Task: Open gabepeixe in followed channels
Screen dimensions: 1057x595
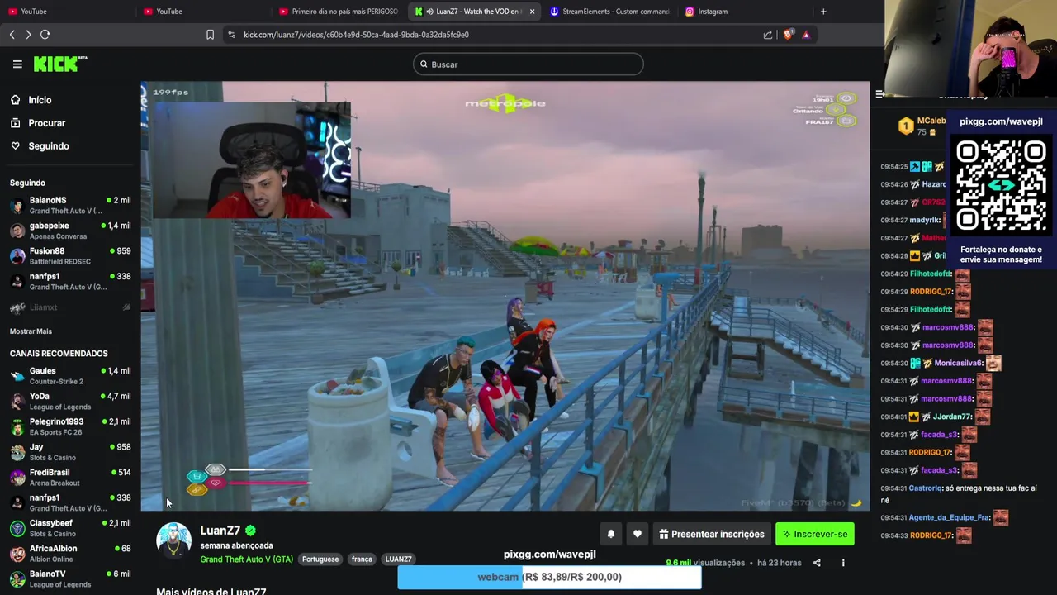Action: pos(70,231)
